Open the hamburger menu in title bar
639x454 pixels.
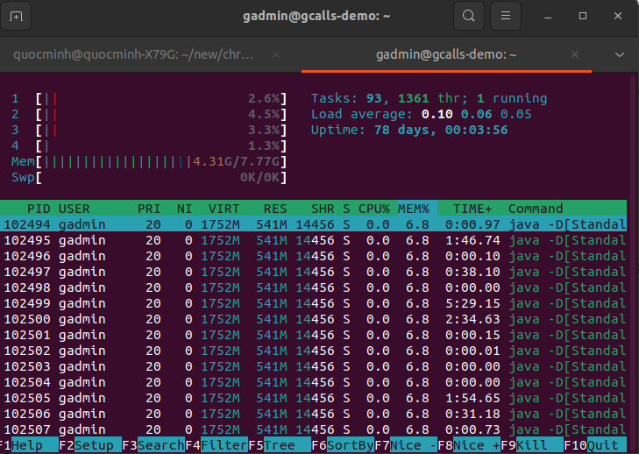[503, 16]
